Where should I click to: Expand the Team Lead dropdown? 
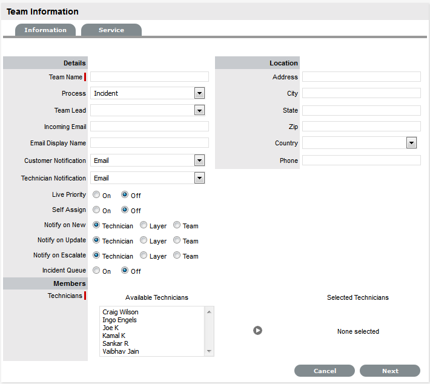[x=199, y=110]
